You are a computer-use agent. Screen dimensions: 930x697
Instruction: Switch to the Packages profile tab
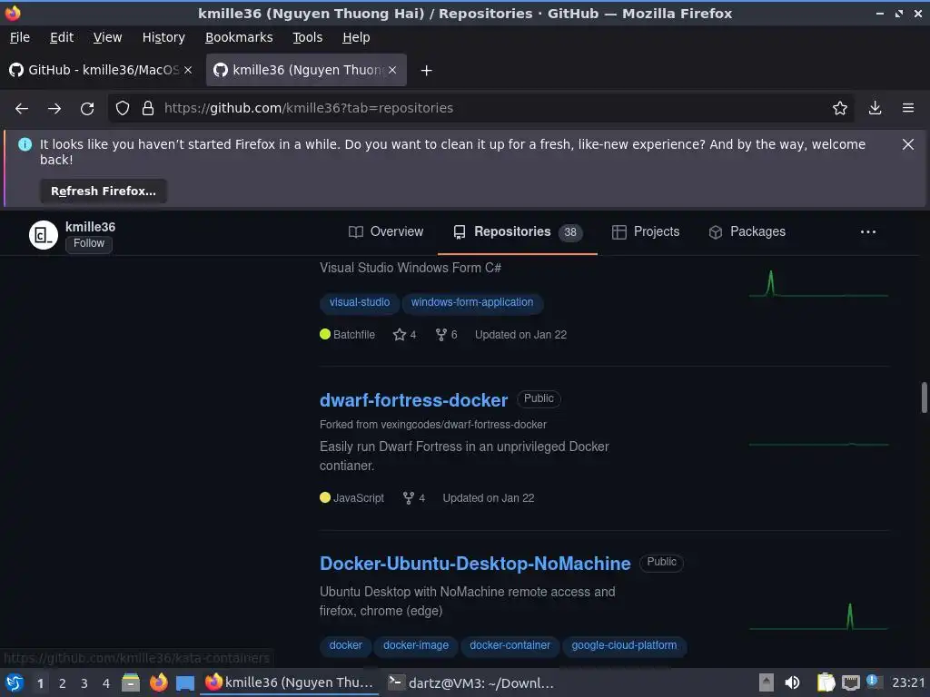(747, 231)
